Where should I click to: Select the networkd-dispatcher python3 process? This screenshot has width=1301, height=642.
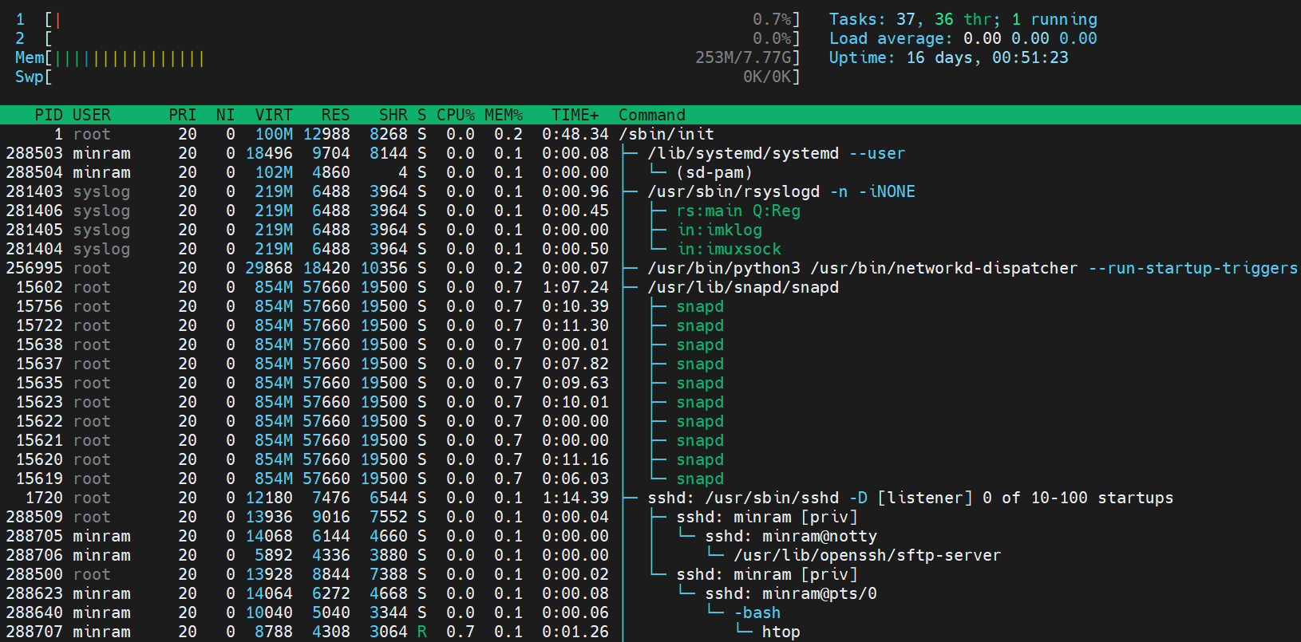650,268
